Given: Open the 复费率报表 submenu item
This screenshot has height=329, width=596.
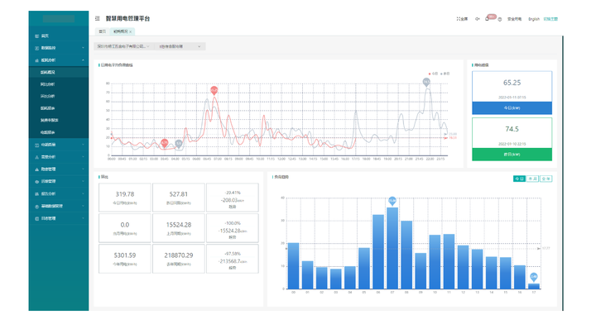Looking at the screenshot, I should [59, 121].
